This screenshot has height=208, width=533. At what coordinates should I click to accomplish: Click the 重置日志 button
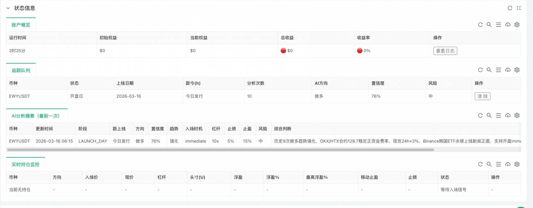(x=445, y=51)
